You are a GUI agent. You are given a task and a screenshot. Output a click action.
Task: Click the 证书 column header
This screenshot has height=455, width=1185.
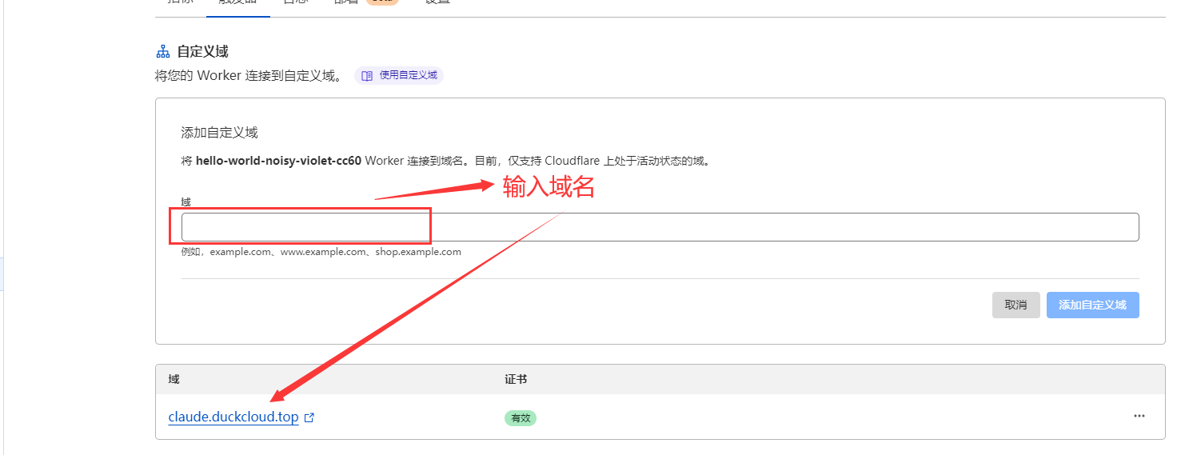point(516,379)
